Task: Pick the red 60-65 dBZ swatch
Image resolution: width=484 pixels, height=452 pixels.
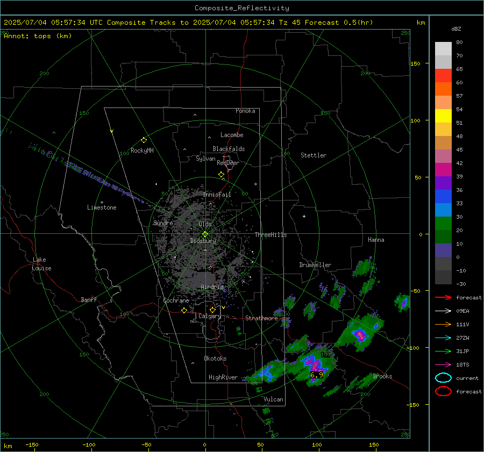Action: (443, 76)
